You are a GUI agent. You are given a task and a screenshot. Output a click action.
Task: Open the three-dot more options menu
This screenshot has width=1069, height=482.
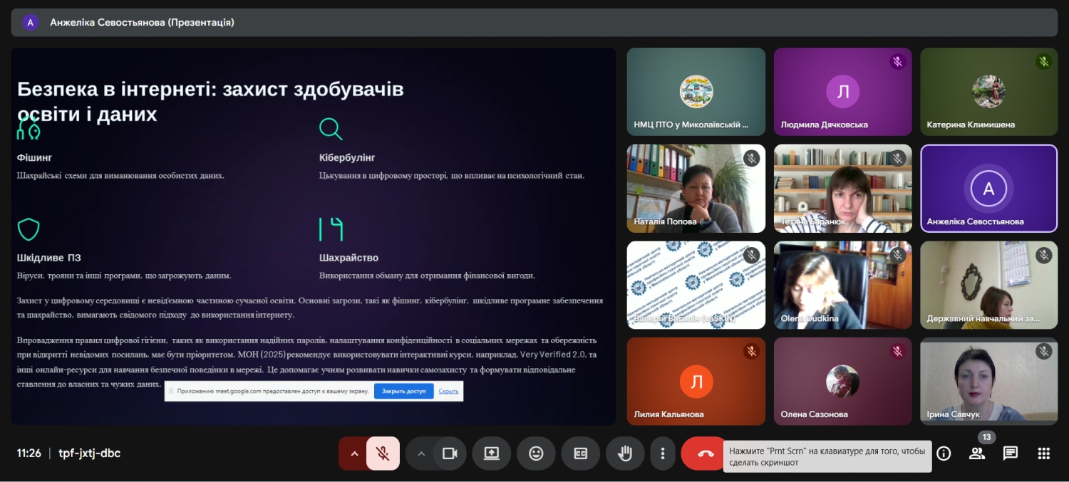pos(663,454)
